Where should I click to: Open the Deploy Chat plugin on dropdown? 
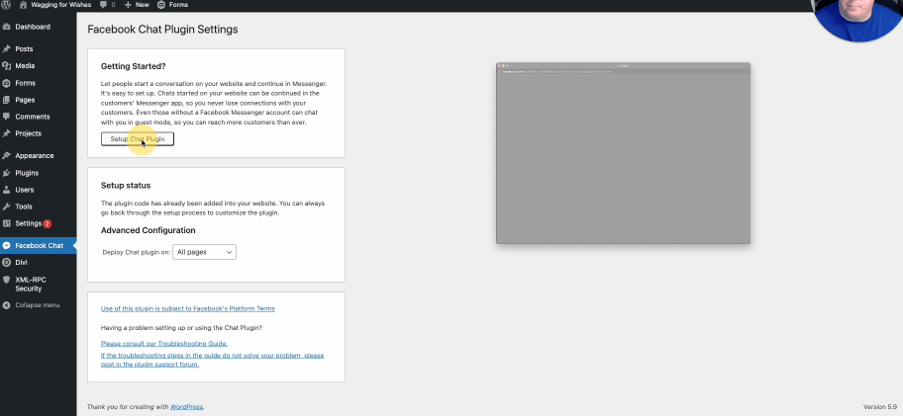click(x=204, y=252)
